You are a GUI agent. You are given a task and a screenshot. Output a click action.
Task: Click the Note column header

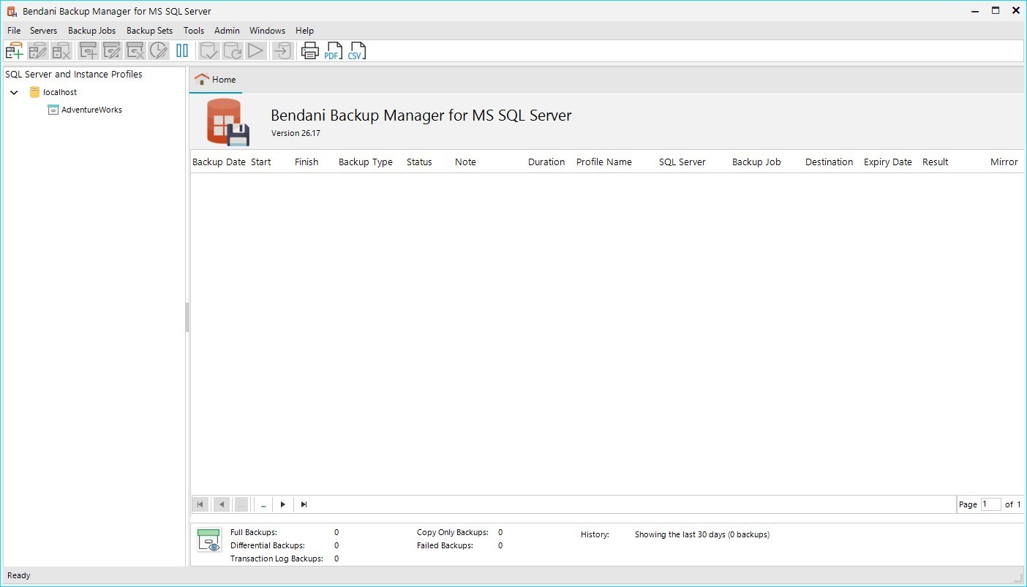point(465,162)
